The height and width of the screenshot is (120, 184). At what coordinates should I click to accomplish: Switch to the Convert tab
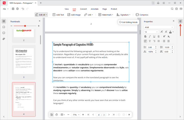(x=83, y=9)
